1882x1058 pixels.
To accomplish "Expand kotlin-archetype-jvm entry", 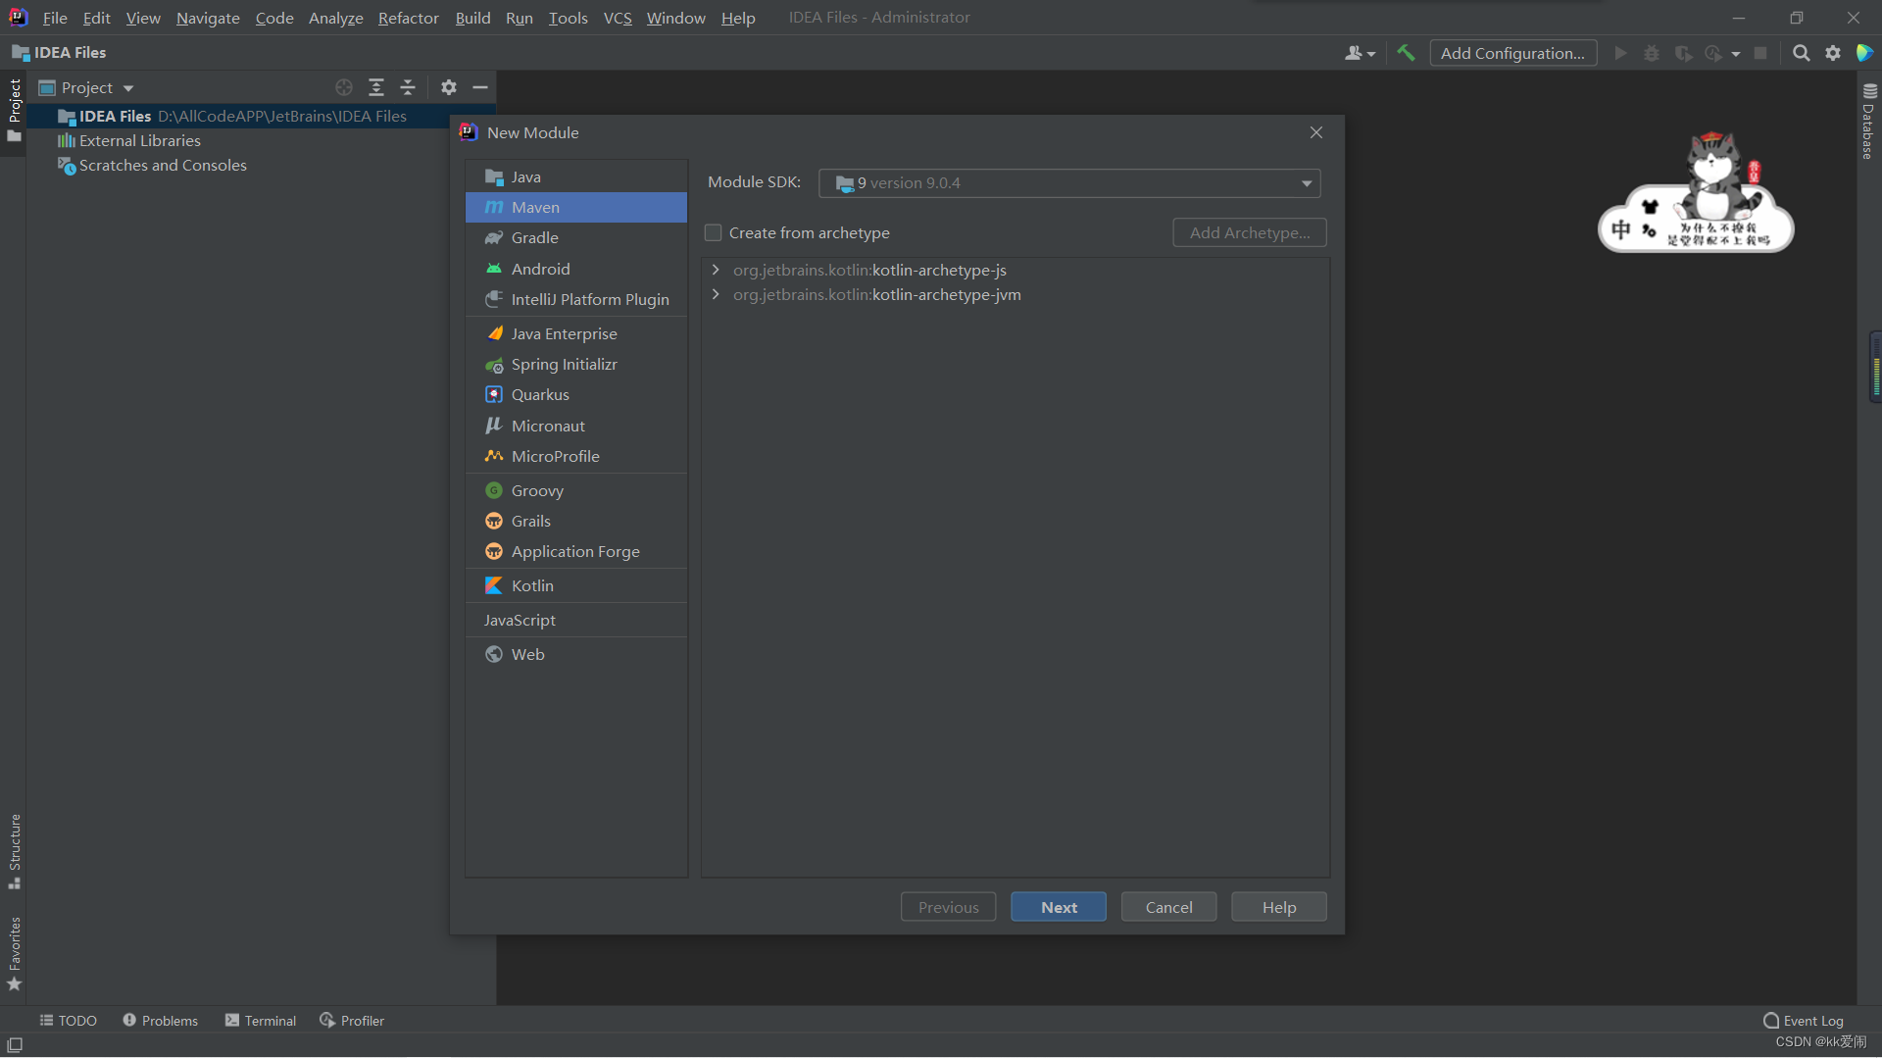I will [716, 294].
